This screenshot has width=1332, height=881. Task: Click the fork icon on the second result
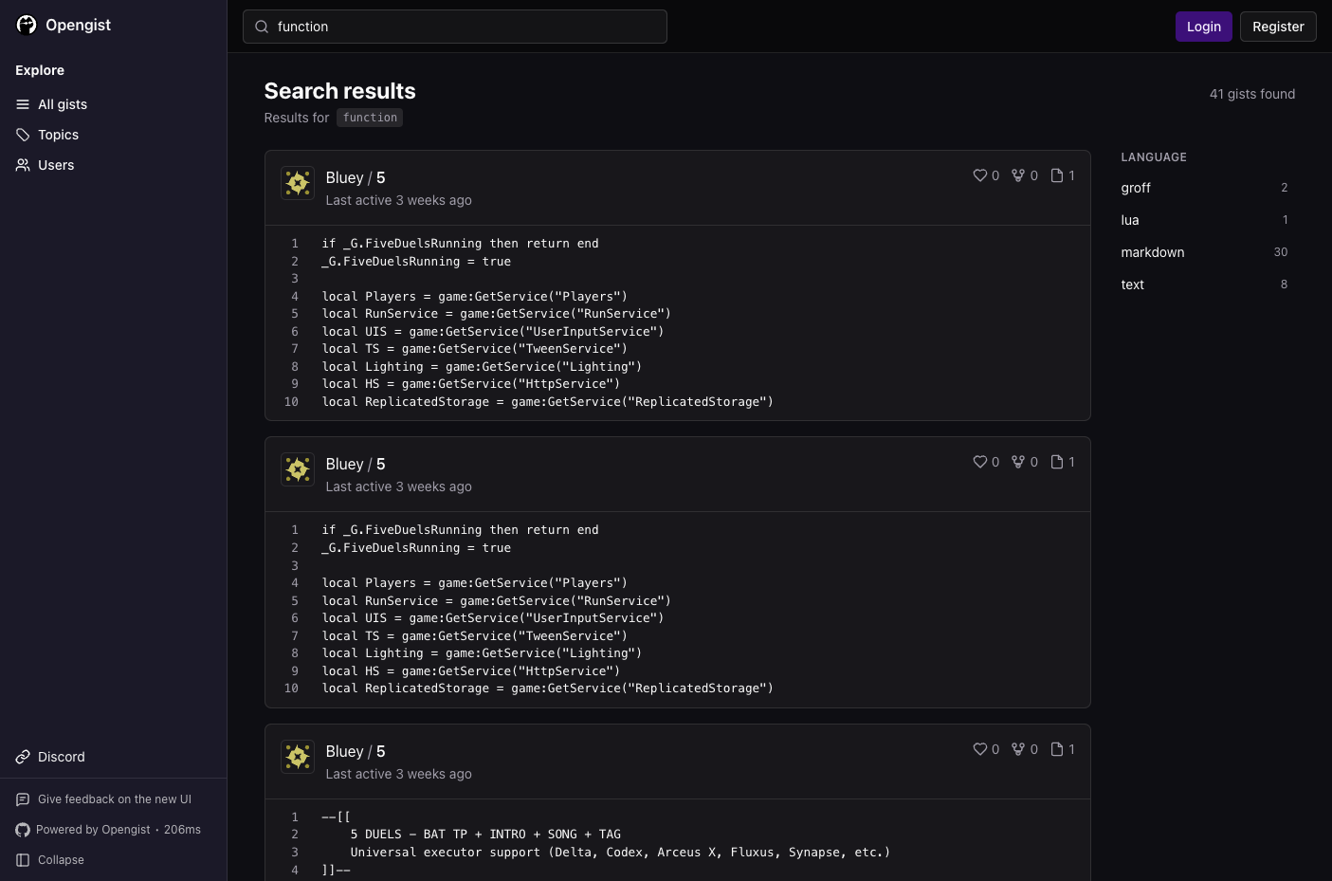pyautogui.click(x=1018, y=462)
